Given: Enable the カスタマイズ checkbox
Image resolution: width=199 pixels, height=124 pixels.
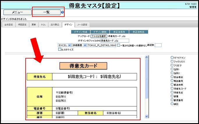Looking at the screenshot, I should point(60,49).
